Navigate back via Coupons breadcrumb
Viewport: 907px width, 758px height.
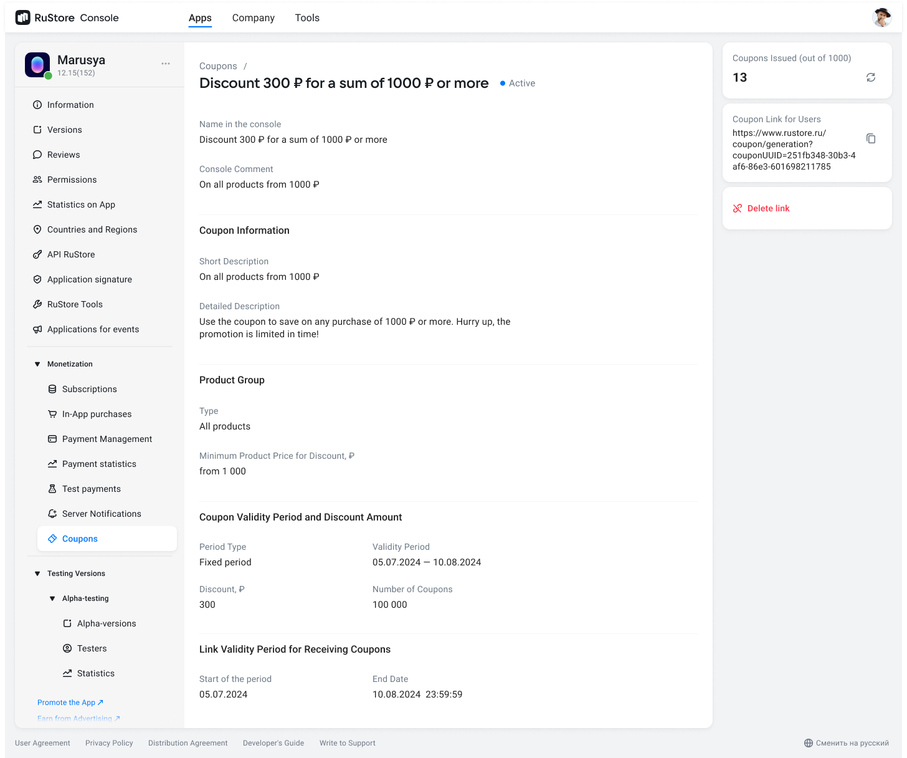[218, 66]
